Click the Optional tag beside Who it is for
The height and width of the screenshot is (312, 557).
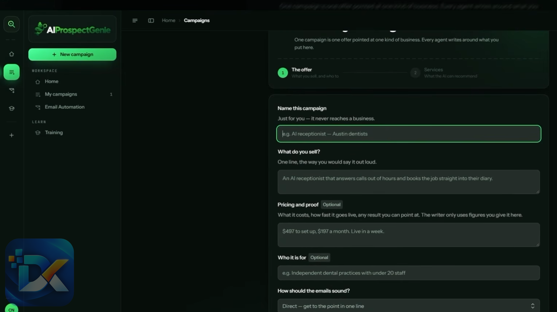pyautogui.click(x=319, y=257)
